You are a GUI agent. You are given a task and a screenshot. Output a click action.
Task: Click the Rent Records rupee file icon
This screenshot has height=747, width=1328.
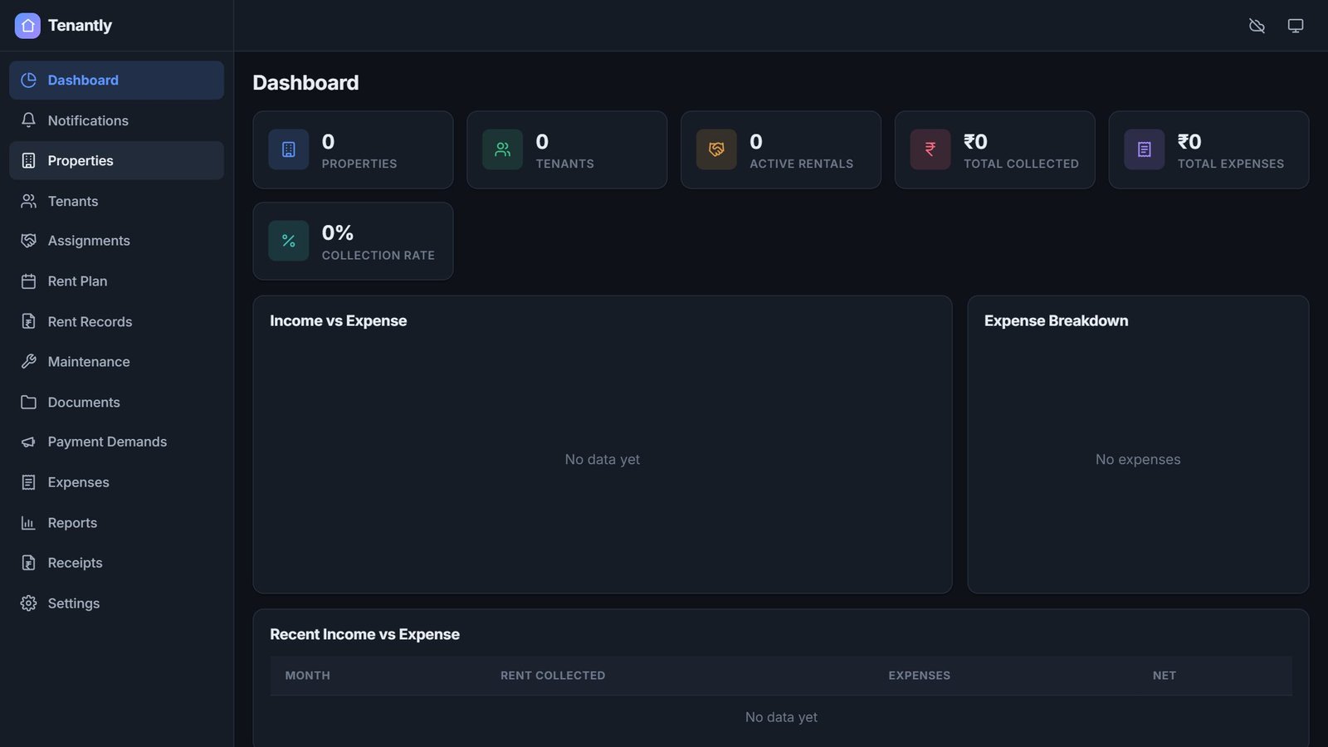click(x=28, y=321)
